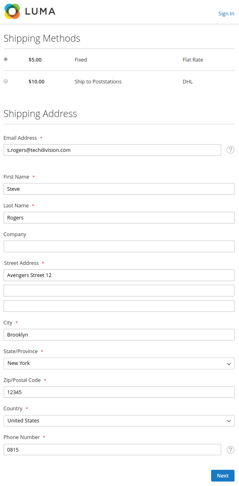Click the $5.00 price text

[35, 60]
